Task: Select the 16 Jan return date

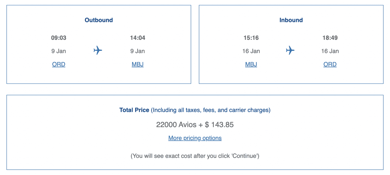Action: coord(251,51)
